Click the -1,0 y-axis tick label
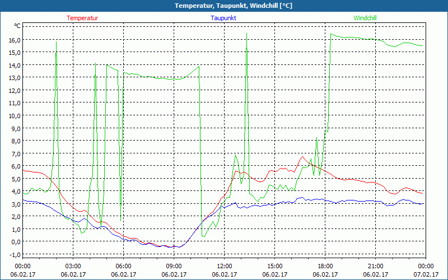 [15, 255]
